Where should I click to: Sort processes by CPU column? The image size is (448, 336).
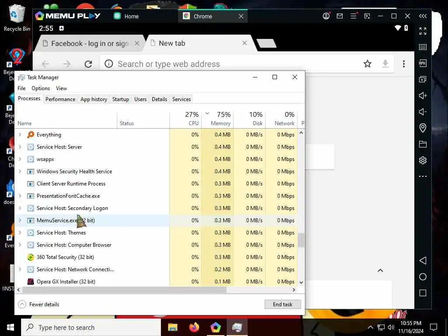click(185, 119)
